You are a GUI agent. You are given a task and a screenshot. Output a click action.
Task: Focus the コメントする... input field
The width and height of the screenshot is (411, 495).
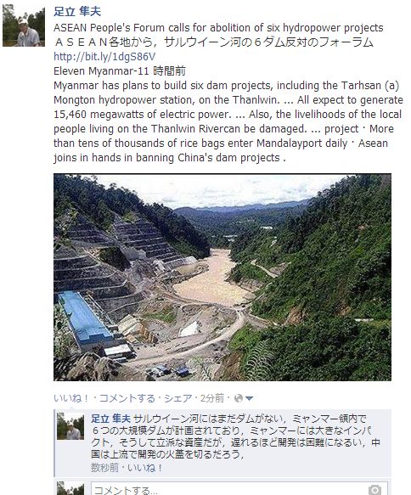coord(239,489)
